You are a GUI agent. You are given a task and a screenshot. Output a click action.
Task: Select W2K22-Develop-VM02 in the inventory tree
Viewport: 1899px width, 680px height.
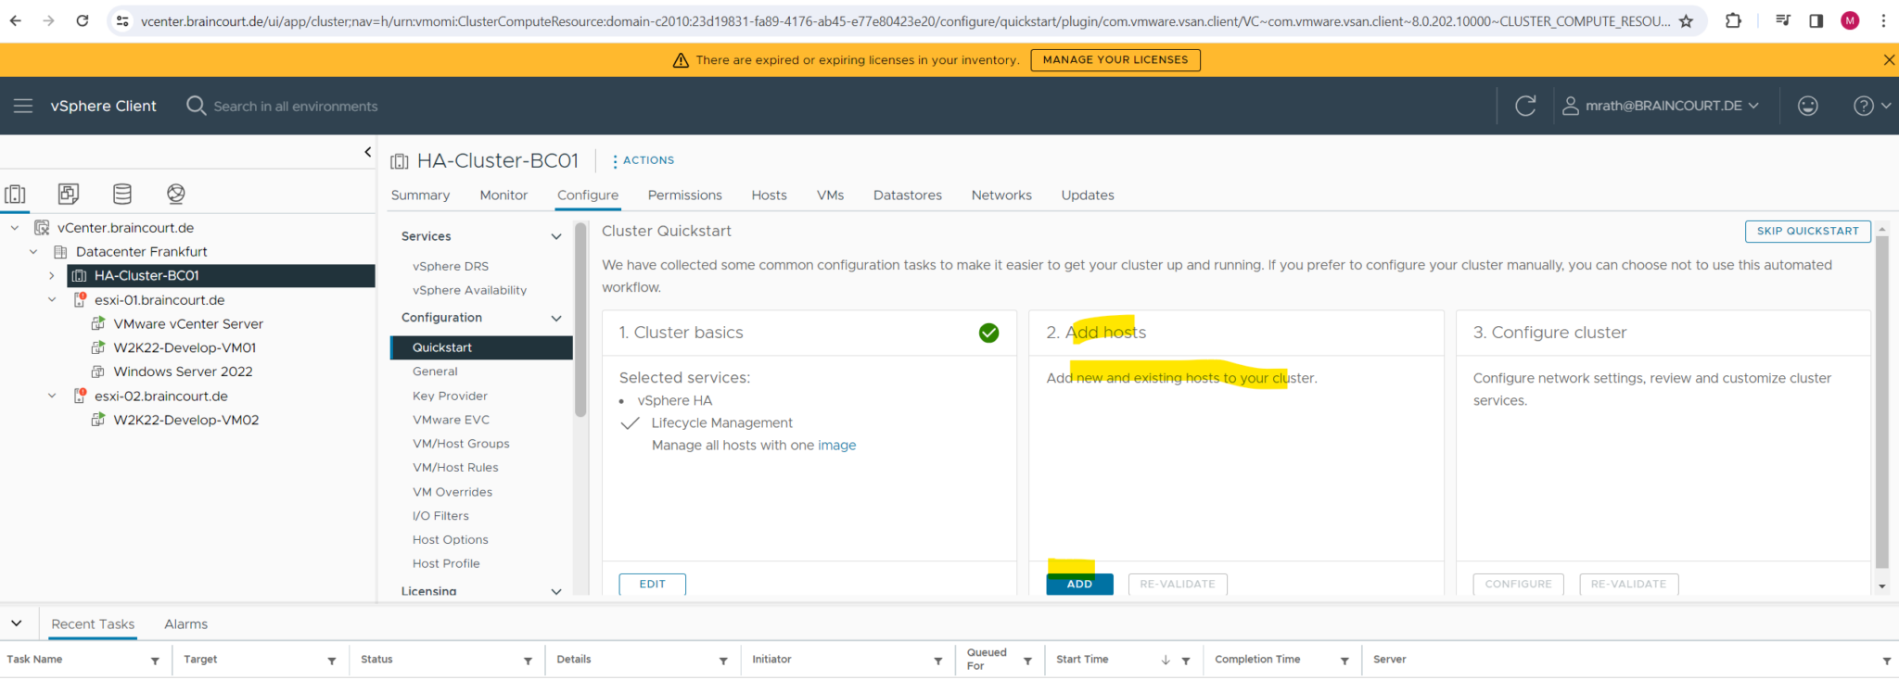[x=185, y=420]
